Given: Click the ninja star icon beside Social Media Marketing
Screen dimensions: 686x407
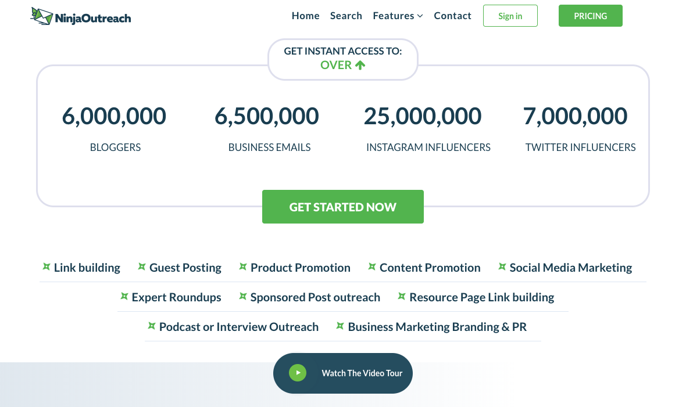Looking at the screenshot, I should click(x=502, y=266).
